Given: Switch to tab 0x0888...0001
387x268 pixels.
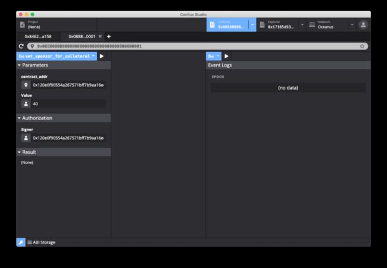Looking at the screenshot, I should (82, 36).
